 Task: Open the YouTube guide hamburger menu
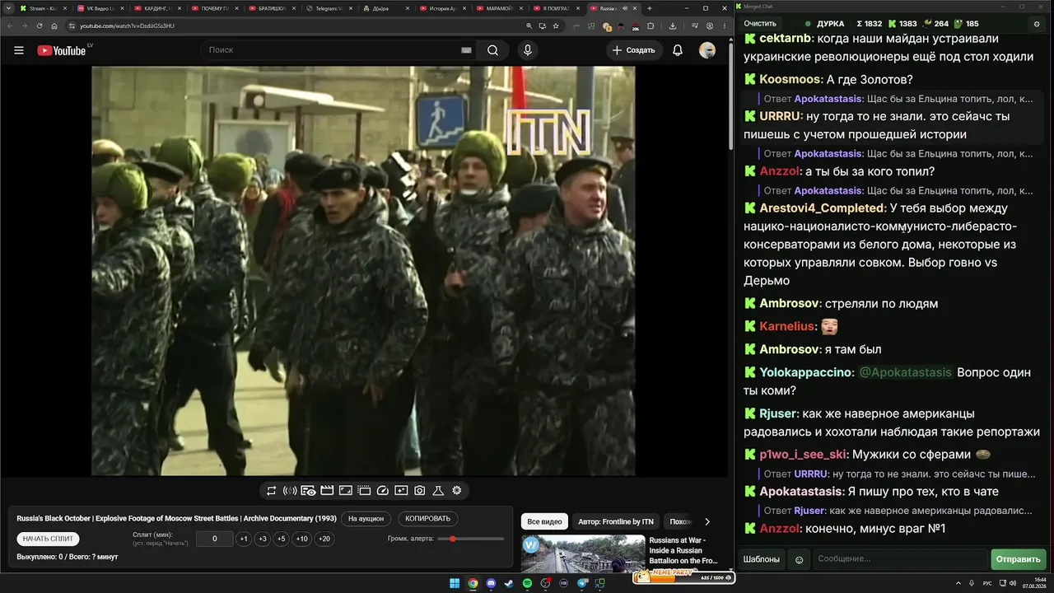(x=19, y=50)
